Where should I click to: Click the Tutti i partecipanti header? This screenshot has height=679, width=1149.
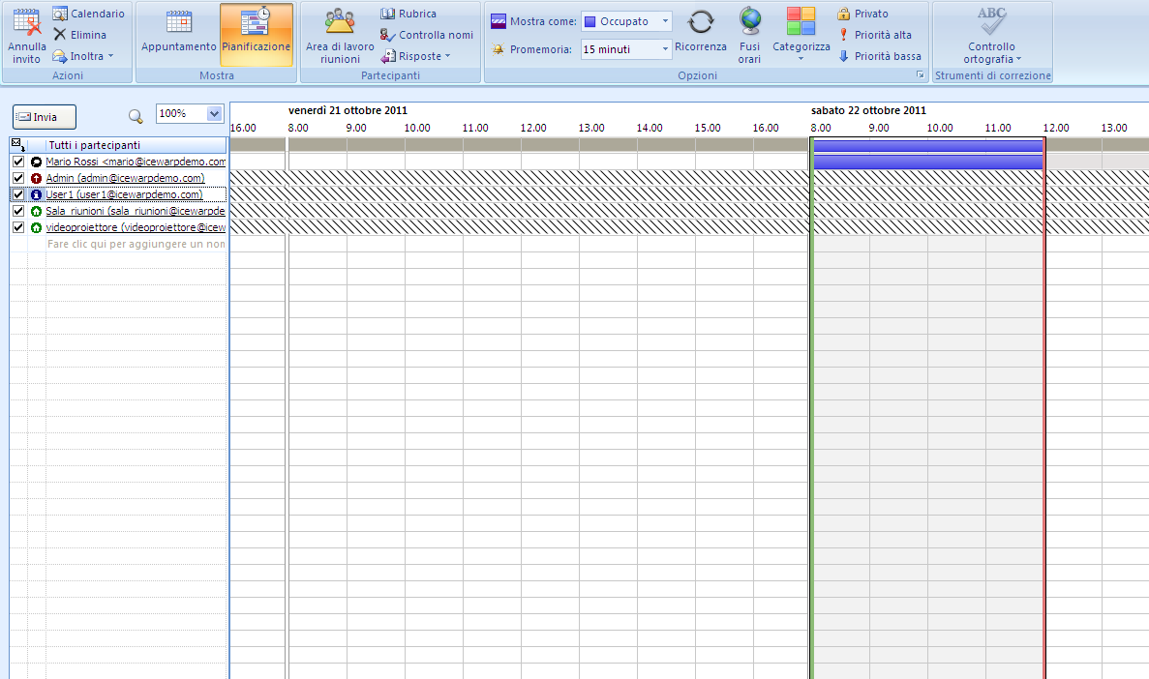coord(95,145)
